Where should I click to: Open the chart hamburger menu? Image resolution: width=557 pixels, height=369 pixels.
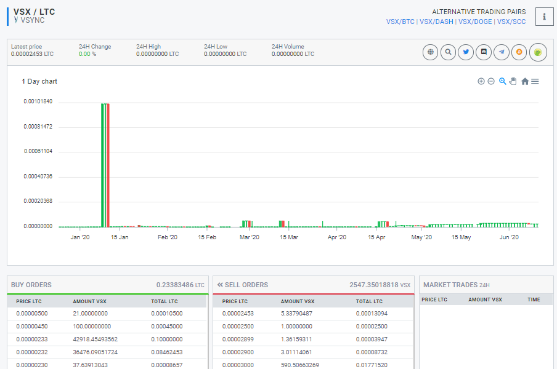coord(535,82)
